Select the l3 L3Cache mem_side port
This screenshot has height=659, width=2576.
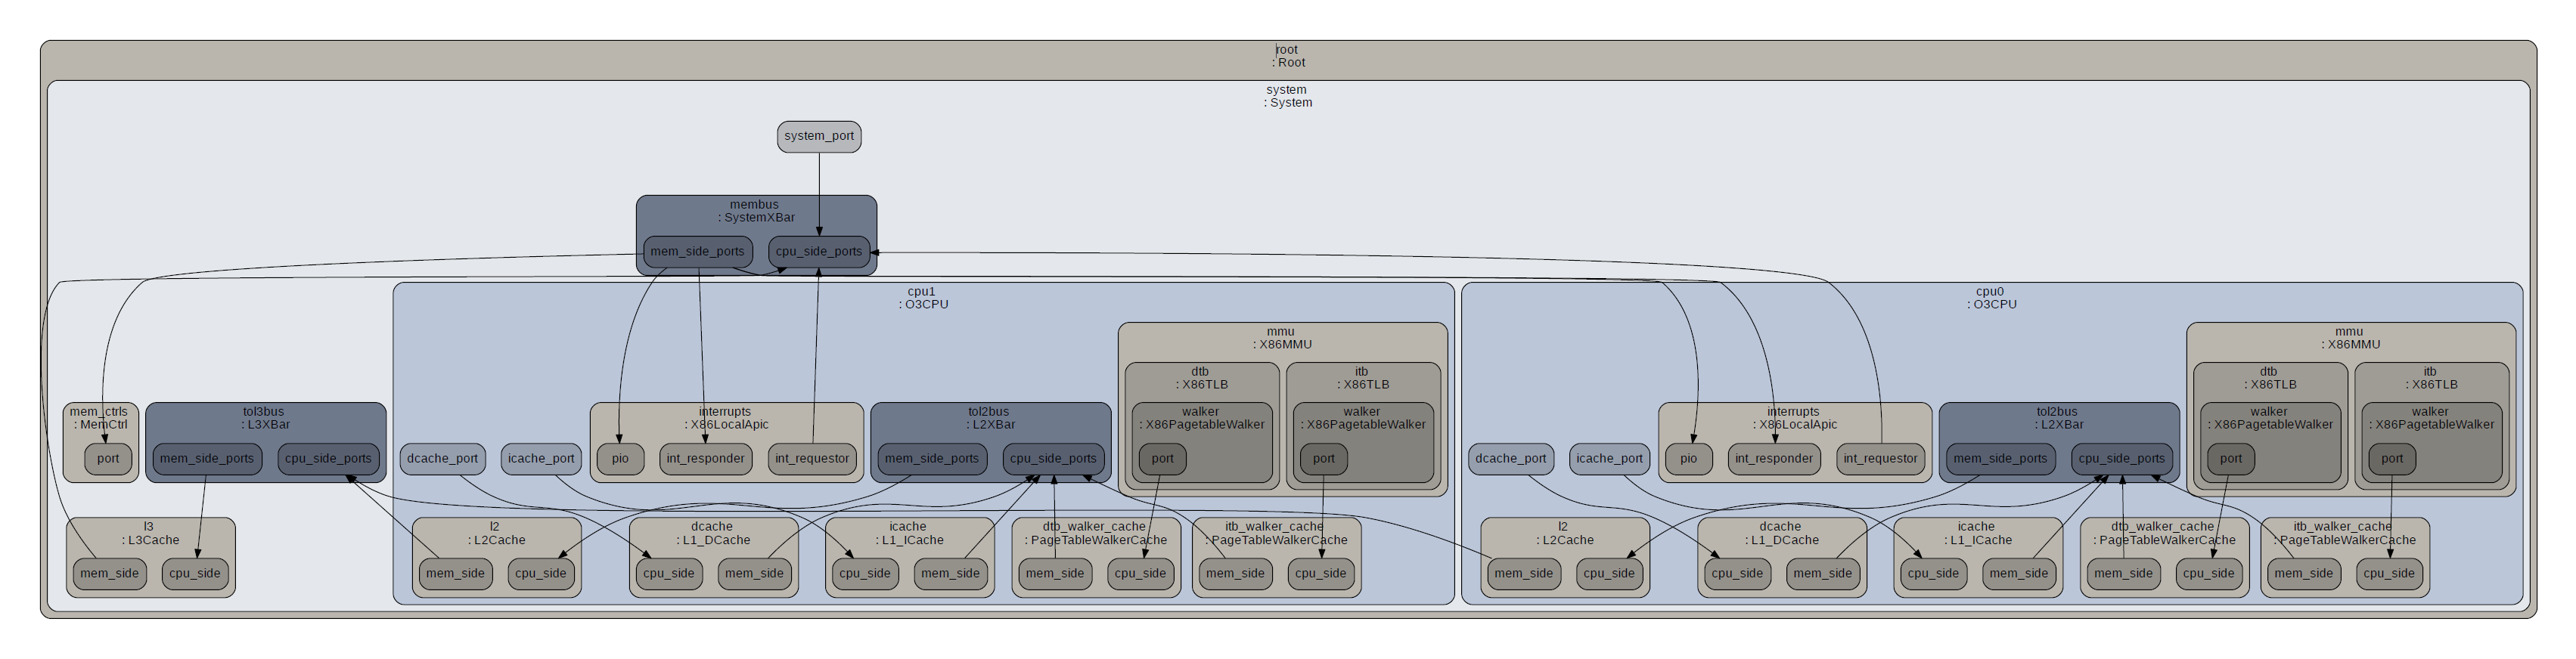coord(109,574)
